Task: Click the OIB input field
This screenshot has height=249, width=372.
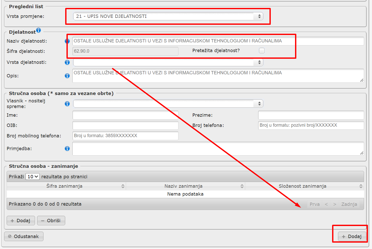Action: click(125, 125)
